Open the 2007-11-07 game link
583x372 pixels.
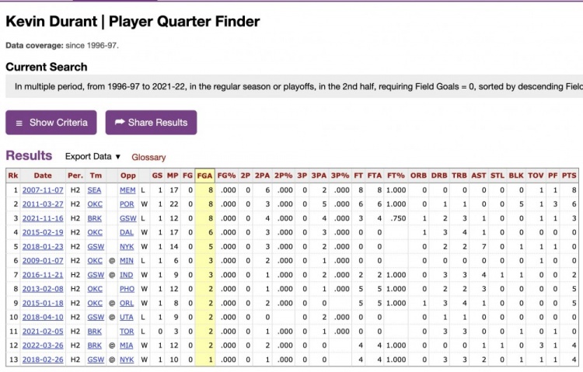[x=43, y=190]
